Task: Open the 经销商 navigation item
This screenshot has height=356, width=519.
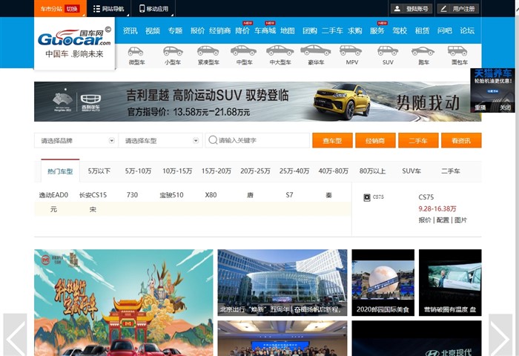Action: point(219,31)
